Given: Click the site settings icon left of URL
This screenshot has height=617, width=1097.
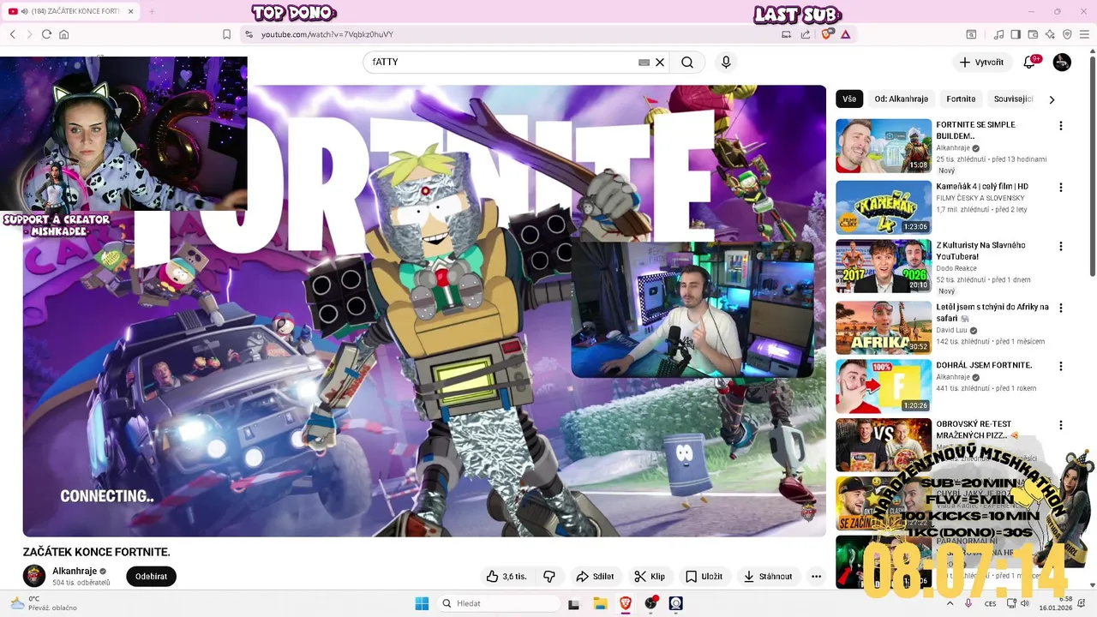Looking at the screenshot, I should pos(249,34).
